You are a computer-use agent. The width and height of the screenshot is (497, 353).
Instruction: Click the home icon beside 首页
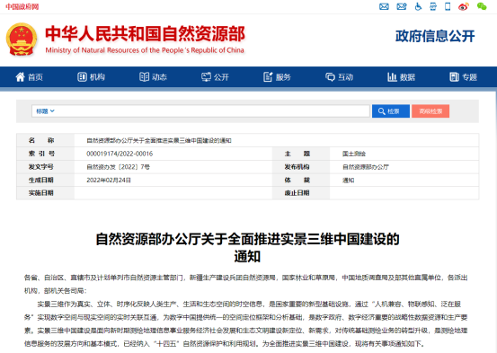[20, 76]
